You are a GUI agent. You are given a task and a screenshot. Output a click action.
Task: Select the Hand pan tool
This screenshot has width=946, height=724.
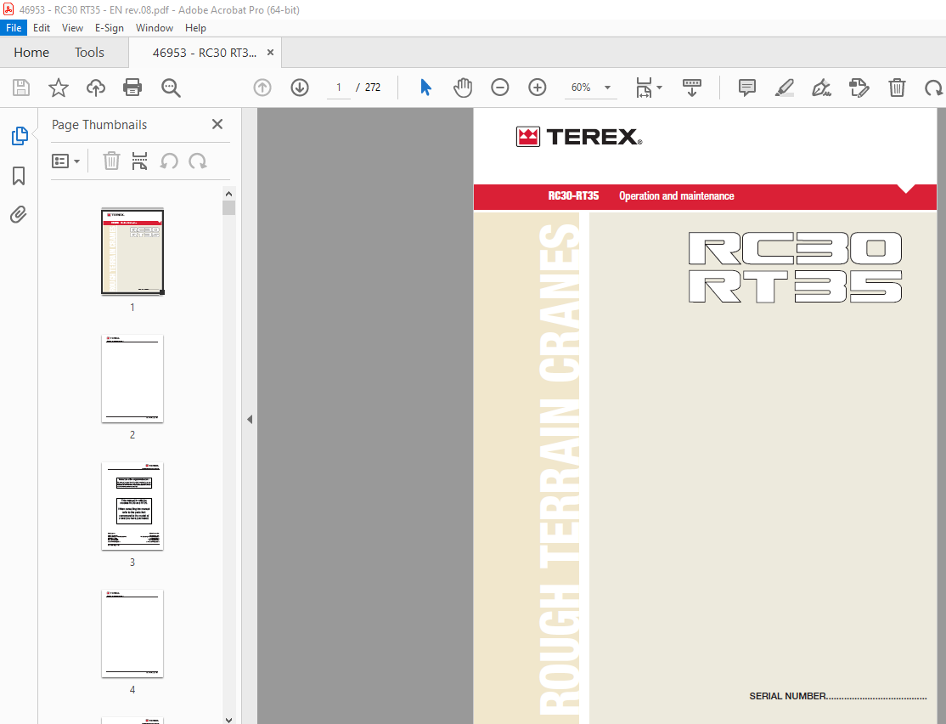463,88
